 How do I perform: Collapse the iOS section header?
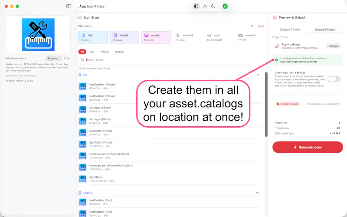169,75
